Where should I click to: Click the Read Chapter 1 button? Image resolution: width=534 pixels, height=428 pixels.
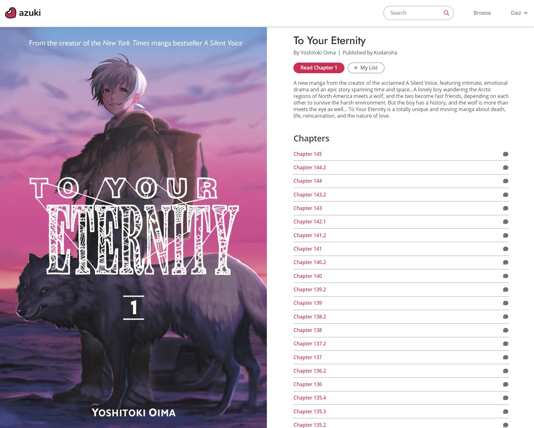click(x=319, y=68)
